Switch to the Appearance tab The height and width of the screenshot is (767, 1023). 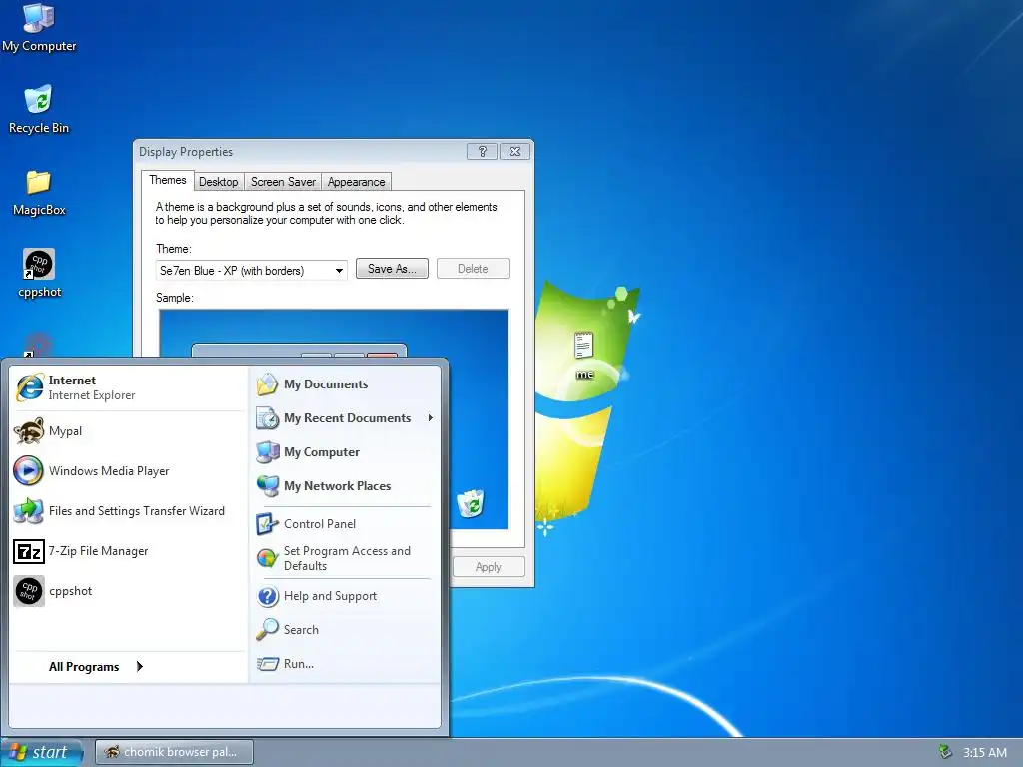point(357,182)
